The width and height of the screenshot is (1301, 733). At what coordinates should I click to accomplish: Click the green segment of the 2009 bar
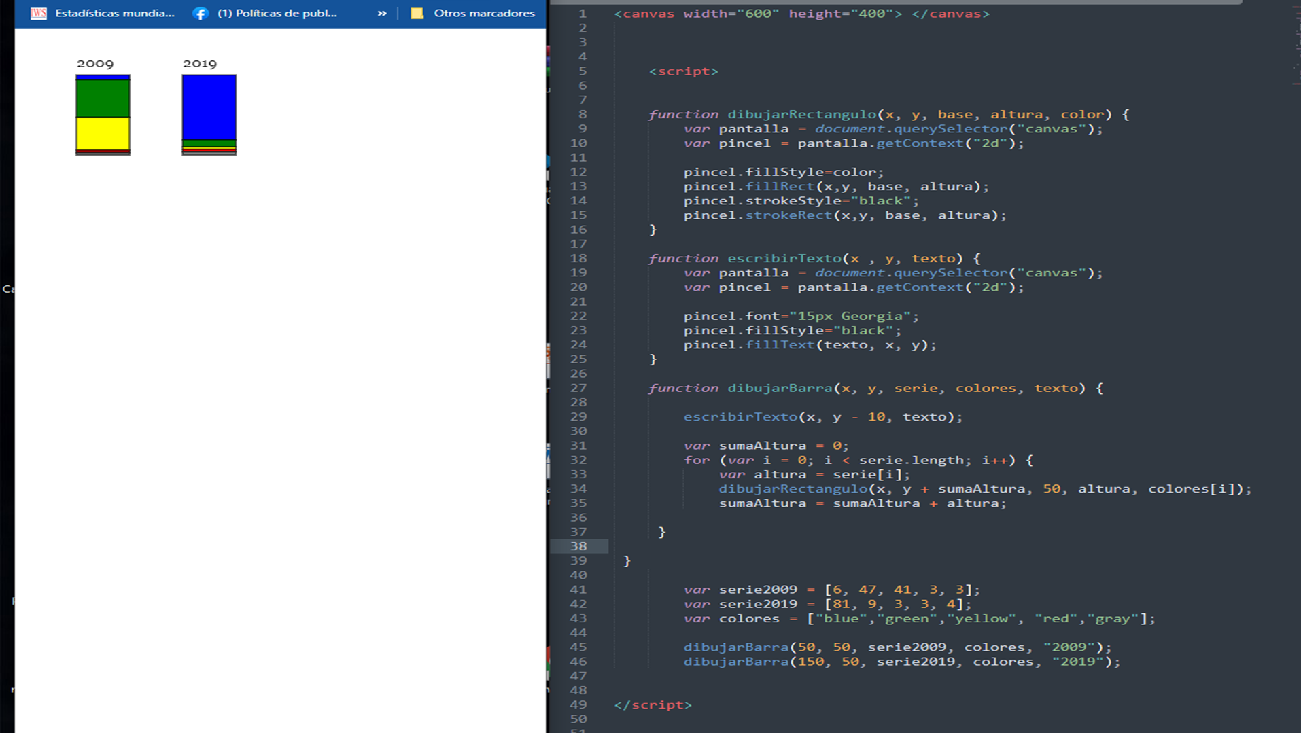pyautogui.click(x=103, y=99)
